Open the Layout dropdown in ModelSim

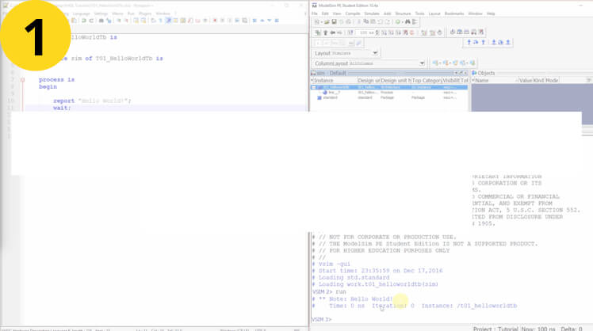[x=375, y=53]
